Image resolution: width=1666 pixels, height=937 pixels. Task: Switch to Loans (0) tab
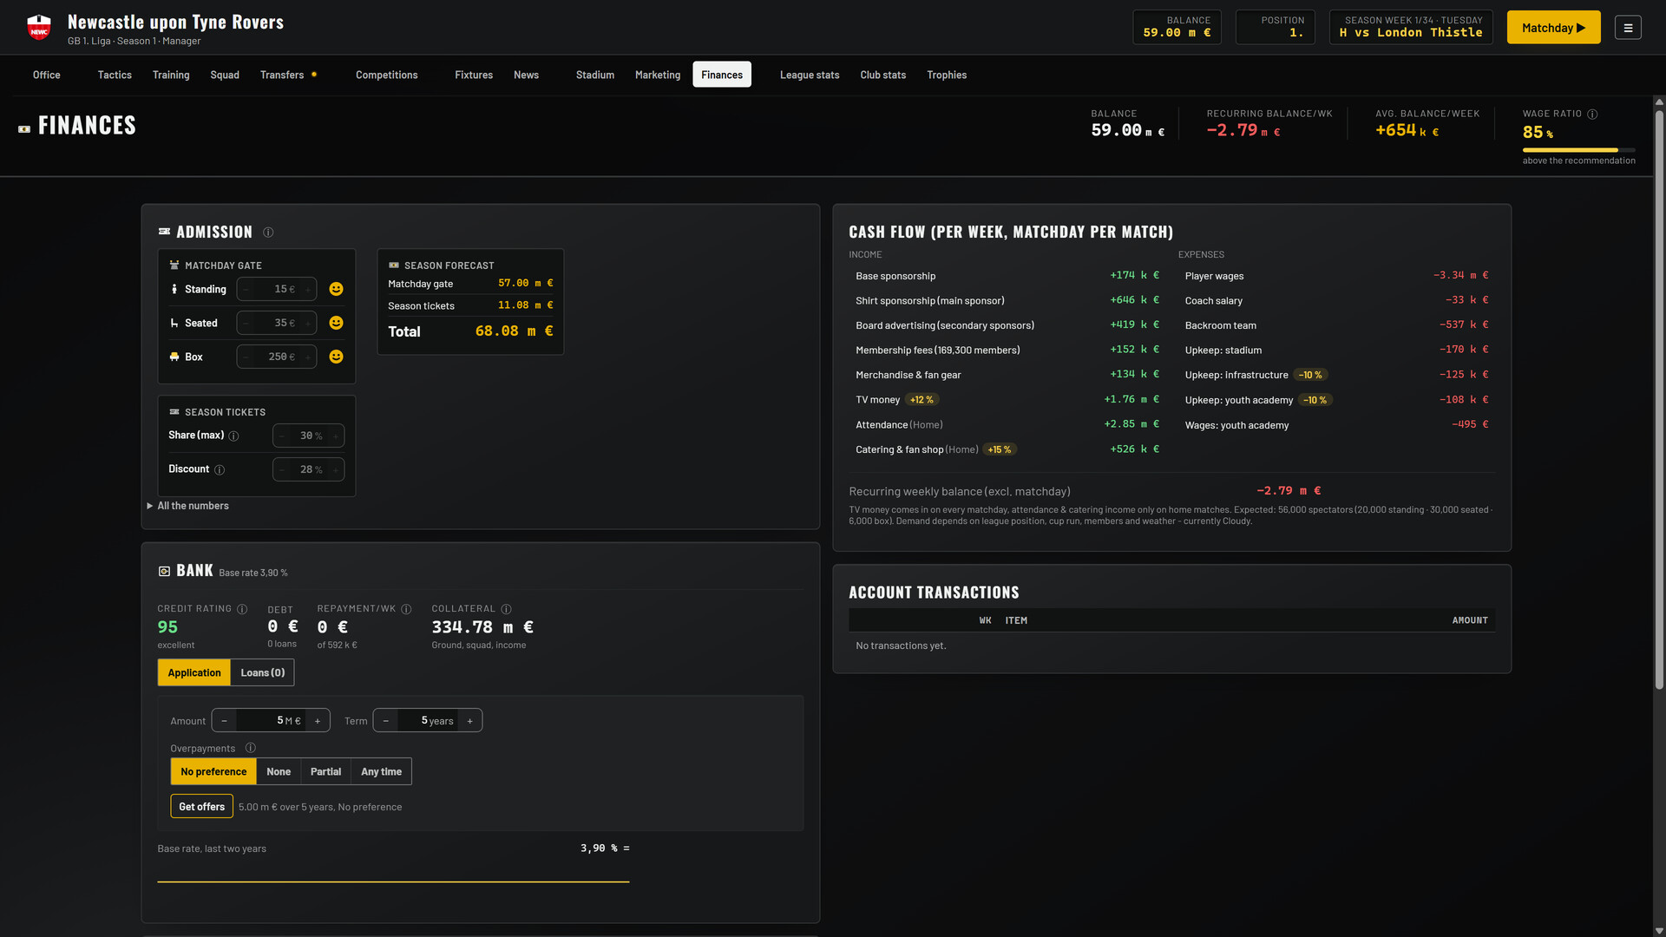click(263, 672)
